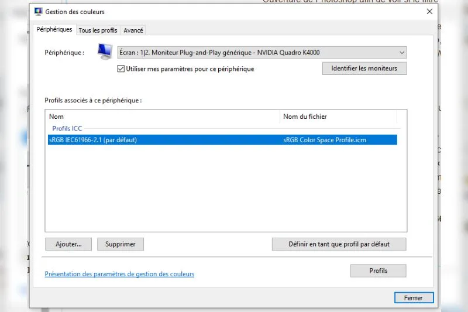Open the Moniteur Plug-and-Play device combo box

[x=261, y=53]
